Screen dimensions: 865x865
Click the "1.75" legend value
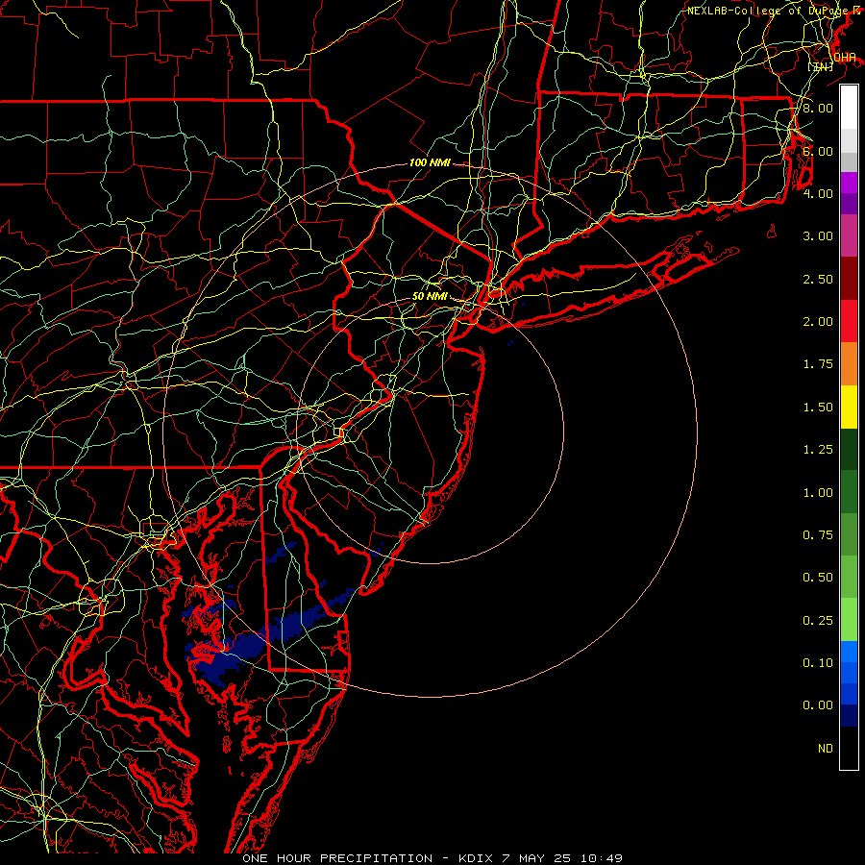click(x=818, y=364)
